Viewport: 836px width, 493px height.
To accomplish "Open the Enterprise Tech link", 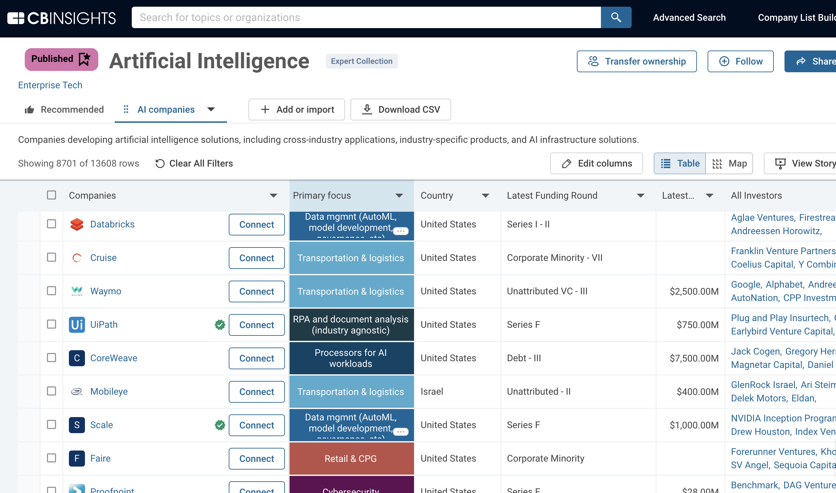I will click(50, 85).
